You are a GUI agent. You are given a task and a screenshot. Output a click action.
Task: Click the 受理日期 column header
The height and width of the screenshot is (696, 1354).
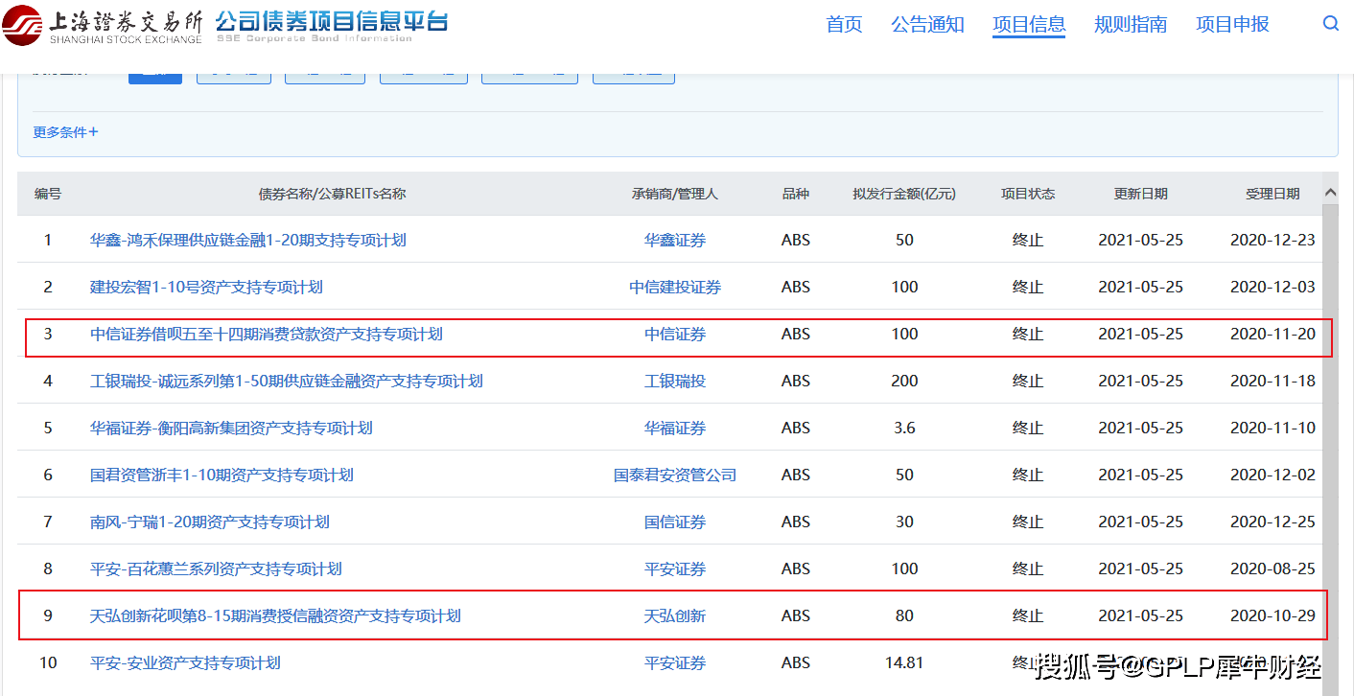pyautogui.click(x=1272, y=194)
